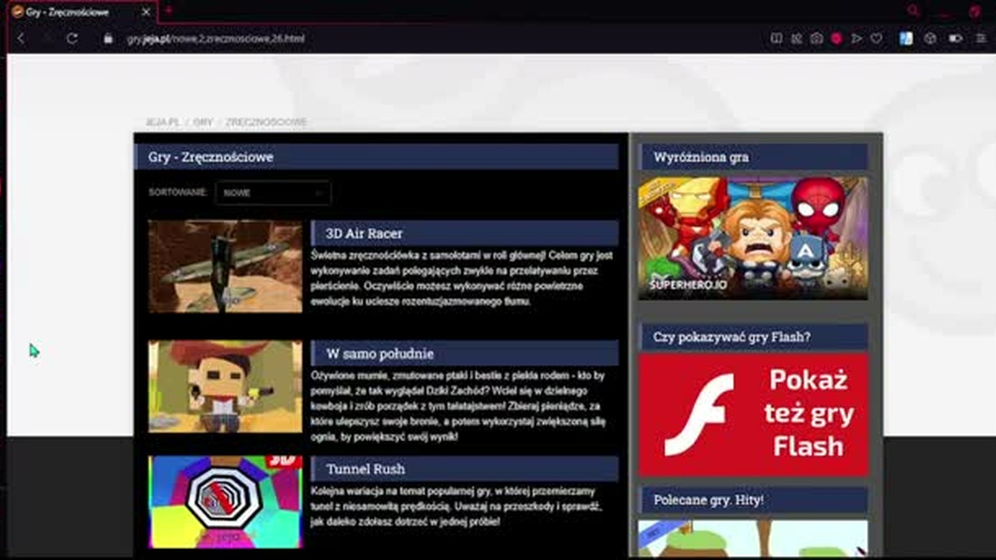Viewport: 996px width, 560px height.
Task: Open the red ad blocker shield icon
Action: (836, 38)
